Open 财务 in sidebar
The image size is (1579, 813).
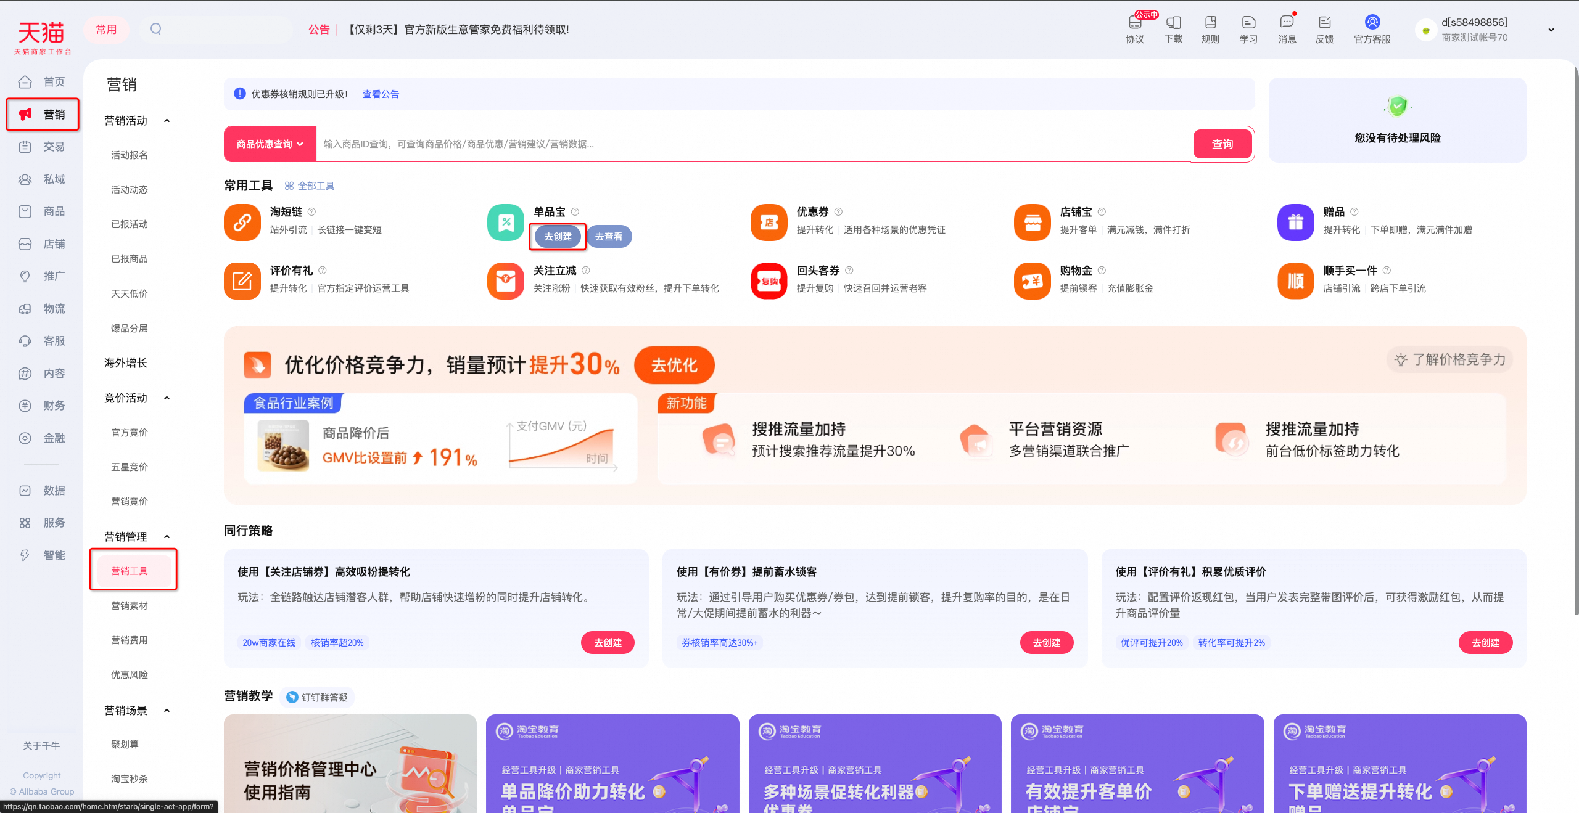[42, 406]
